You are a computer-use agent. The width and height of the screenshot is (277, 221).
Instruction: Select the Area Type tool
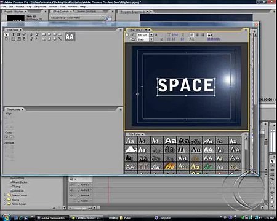pyautogui.click(x=14, y=39)
